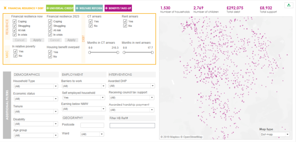Image resolution: width=296 pixels, height=142 pixels.
Task: Open the Benefits Take-Up tab
Action: (118, 8)
